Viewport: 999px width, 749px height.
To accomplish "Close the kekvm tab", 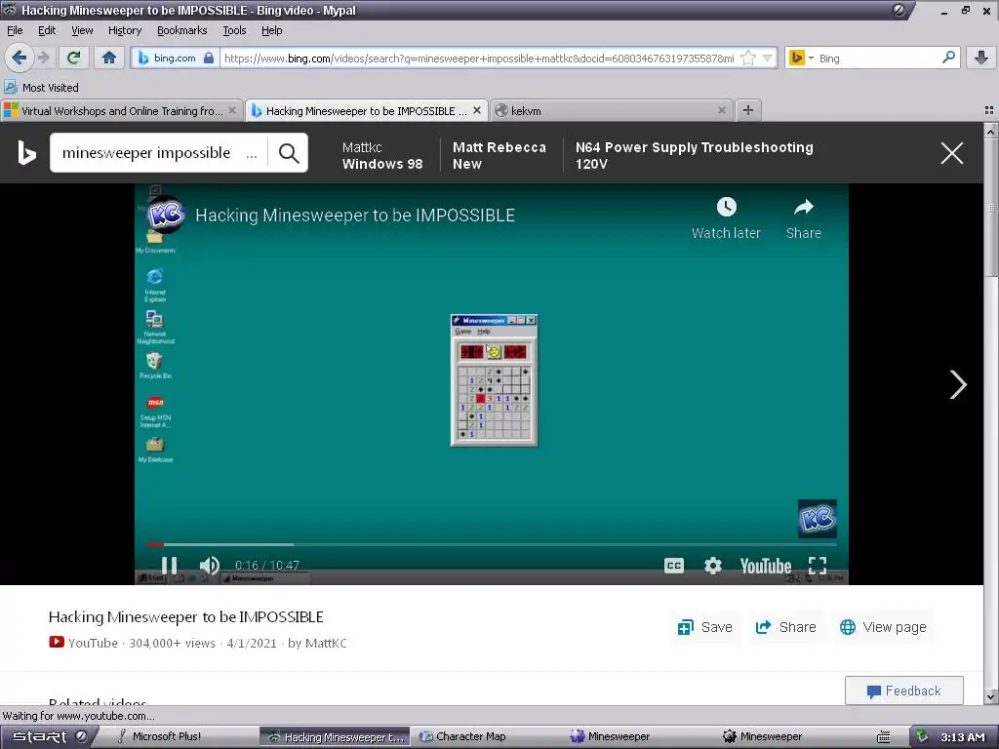I will (x=721, y=110).
